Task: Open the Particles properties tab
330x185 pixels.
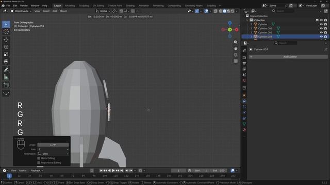Action: 244,107
